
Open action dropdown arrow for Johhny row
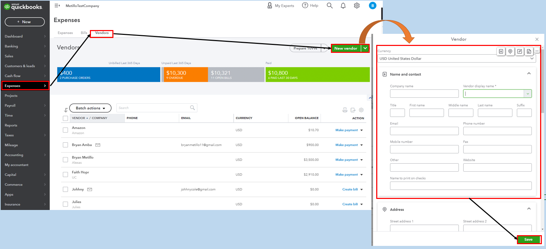[x=362, y=190]
